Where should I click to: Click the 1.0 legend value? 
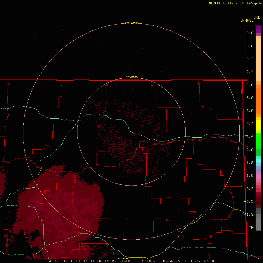click(250, 176)
